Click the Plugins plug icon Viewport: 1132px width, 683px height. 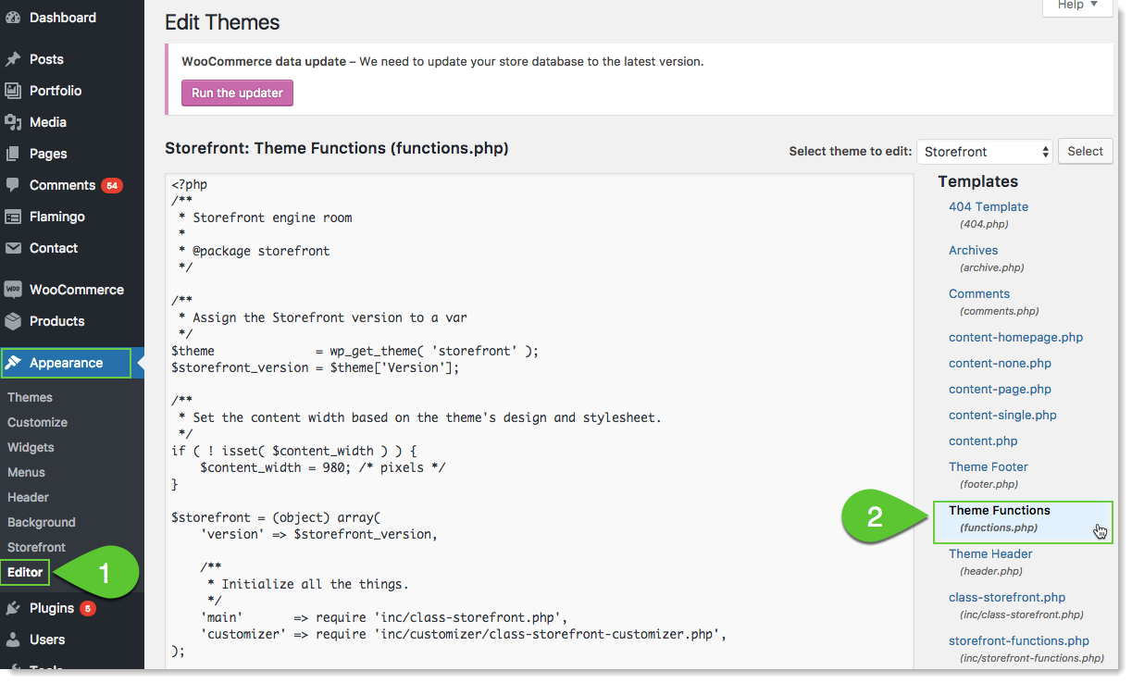click(x=13, y=608)
